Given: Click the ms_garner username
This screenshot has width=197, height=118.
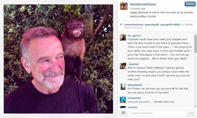Looking at the screenshot, I should click(x=134, y=36).
